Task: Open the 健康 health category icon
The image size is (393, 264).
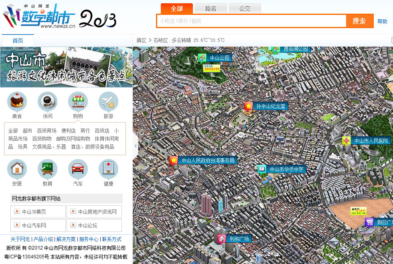Action: (108, 169)
